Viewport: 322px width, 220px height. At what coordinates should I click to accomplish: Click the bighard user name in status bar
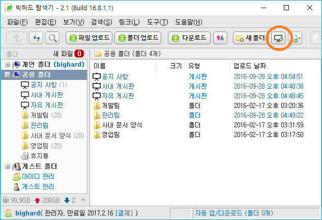(27, 213)
